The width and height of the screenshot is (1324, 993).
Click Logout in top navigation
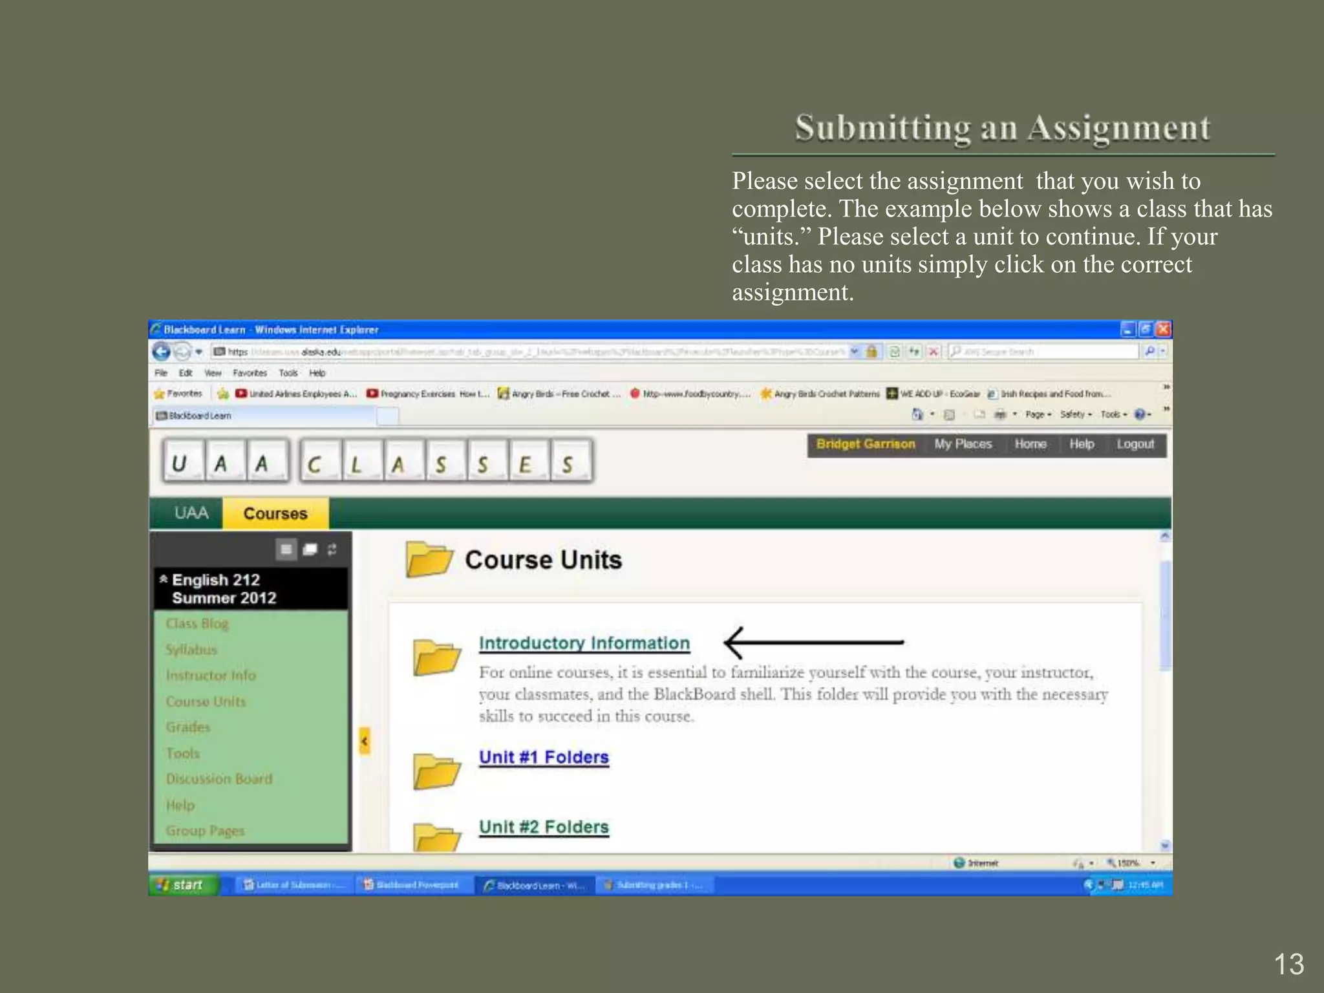pos(1135,444)
